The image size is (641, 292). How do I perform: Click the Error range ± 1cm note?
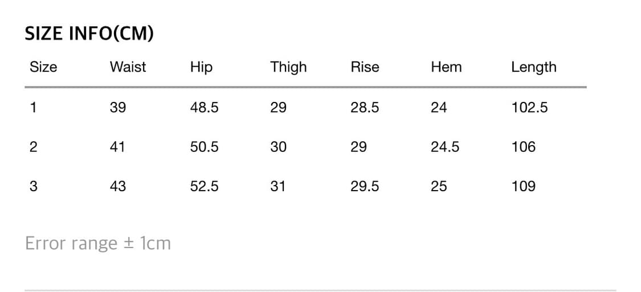[x=98, y=244]
